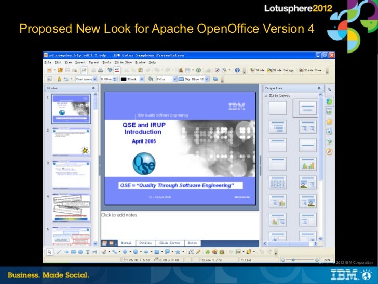Toggle AutoSpellcheck red-underline ABC icon
The height and width of the screenshot is (284, 378).
pos(117,70)
